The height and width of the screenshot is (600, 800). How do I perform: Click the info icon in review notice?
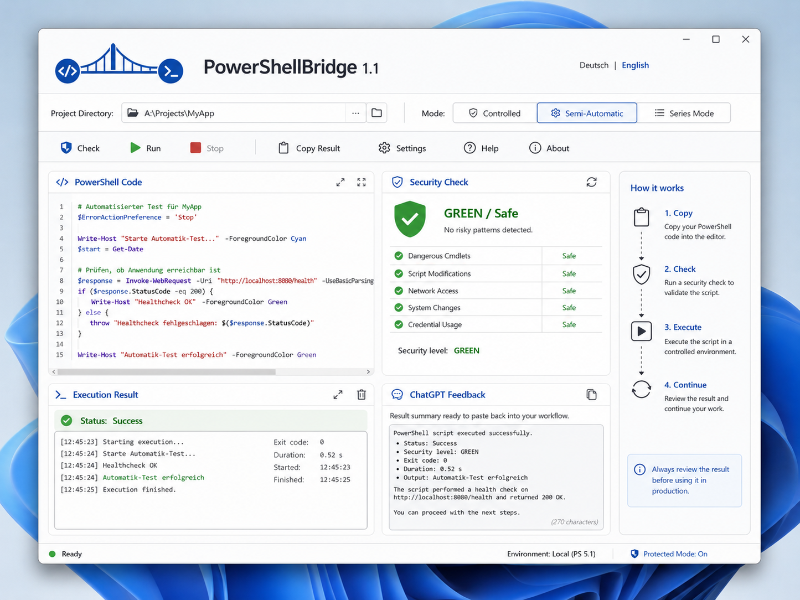click(x=639, y=469)
